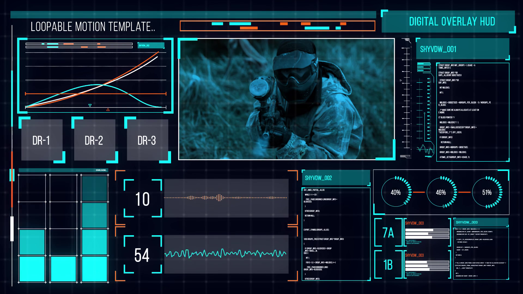523x294 pixels.
Task: Click the soldier video thumbnail
Action: click(286, 99)
